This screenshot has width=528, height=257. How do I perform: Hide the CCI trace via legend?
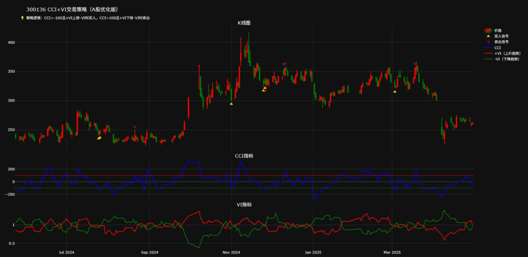point(492,48)
